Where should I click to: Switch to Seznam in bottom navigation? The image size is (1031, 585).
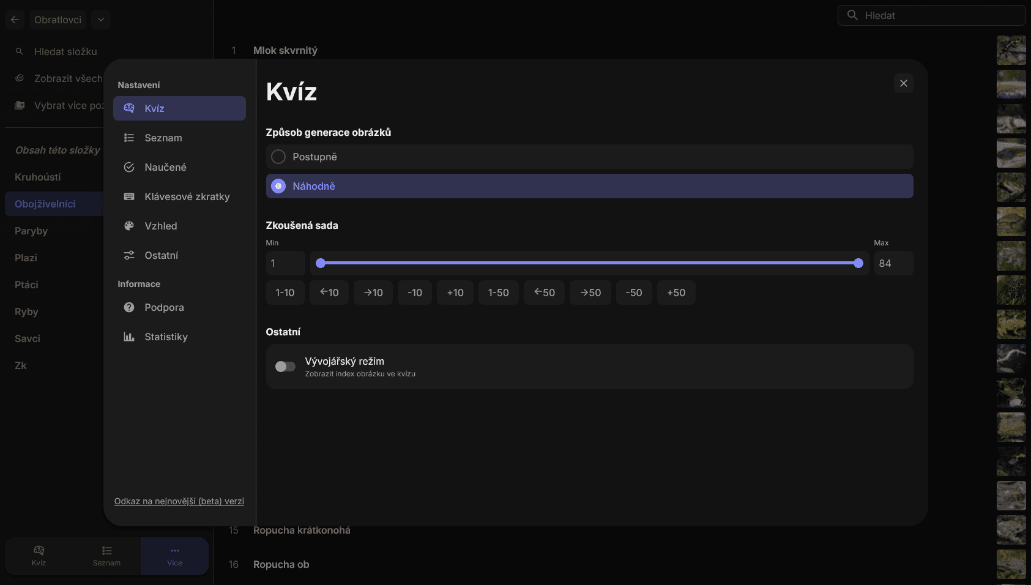pyautogui.click(x=106, y=556)
